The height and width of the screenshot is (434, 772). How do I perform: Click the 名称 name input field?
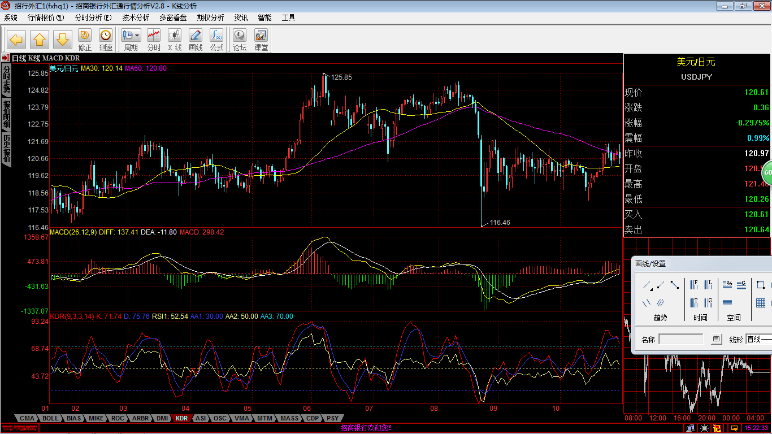[x=681, y=339]
